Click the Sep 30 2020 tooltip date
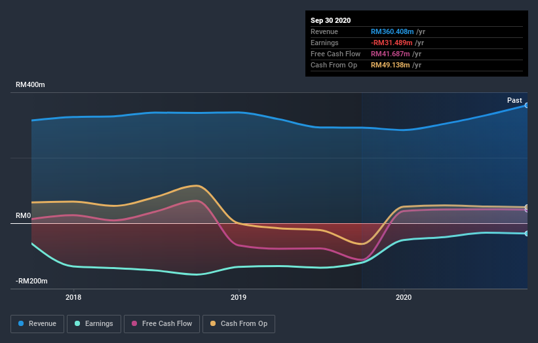Image resolution: width=538 pixels, height=343 pixels. pyautogui.click(x=330, y=20)
